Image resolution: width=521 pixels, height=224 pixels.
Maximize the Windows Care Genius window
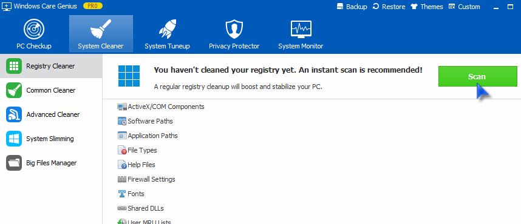pyautogui.click(x=510, y=7)
